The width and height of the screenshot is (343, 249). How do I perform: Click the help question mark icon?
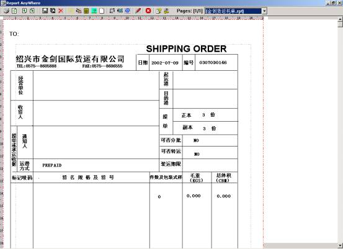159,11
